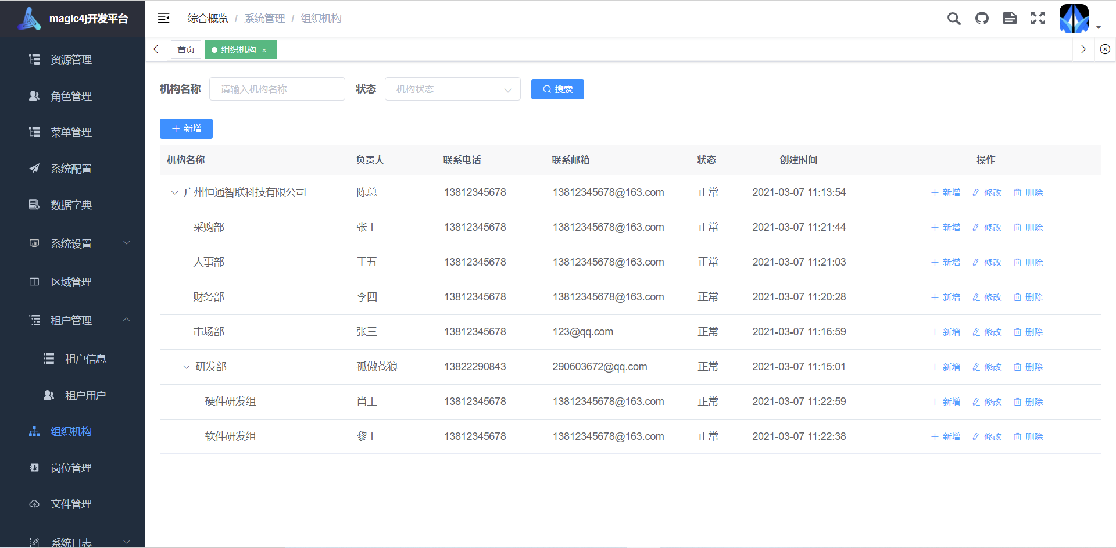Screen dimensions: 1116x548
Task: Expand the 系统日志 sidebar submenu
Action: coord(73,542)
